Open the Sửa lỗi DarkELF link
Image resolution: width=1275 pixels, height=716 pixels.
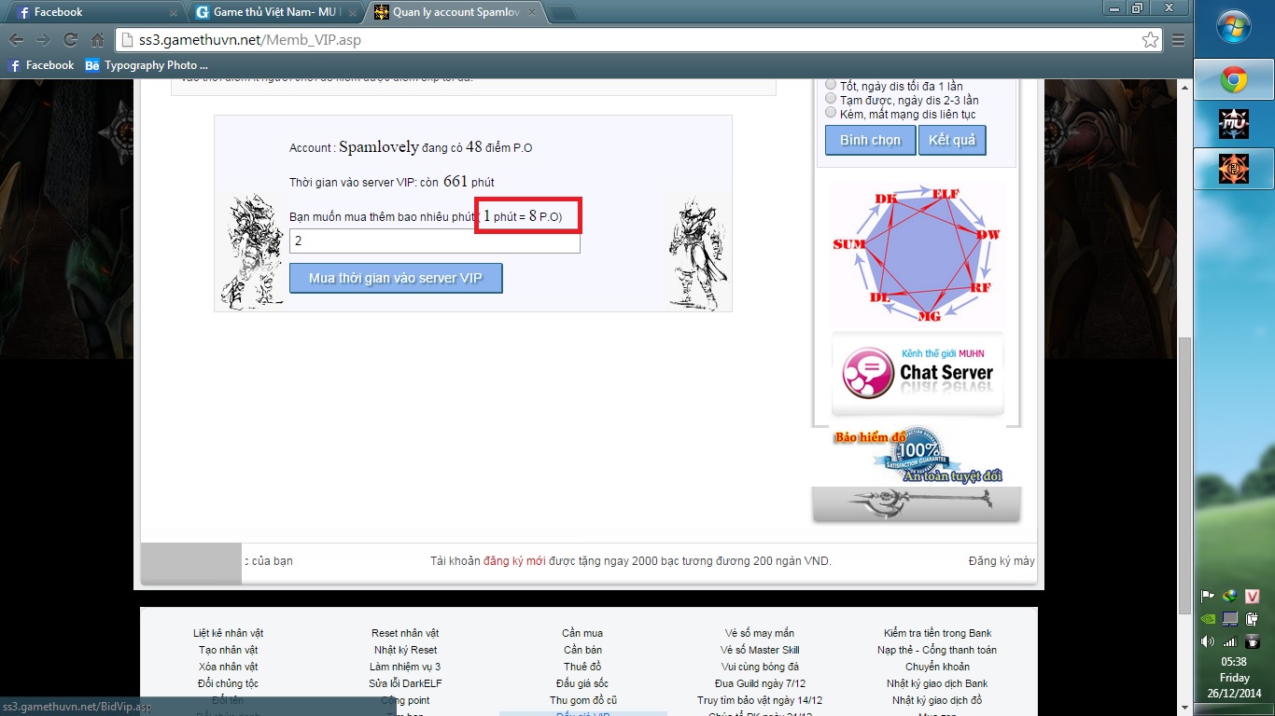tap(405, 683)
